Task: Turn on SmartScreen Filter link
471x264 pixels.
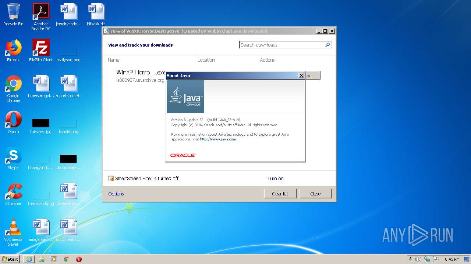Action: coord(275,179)
